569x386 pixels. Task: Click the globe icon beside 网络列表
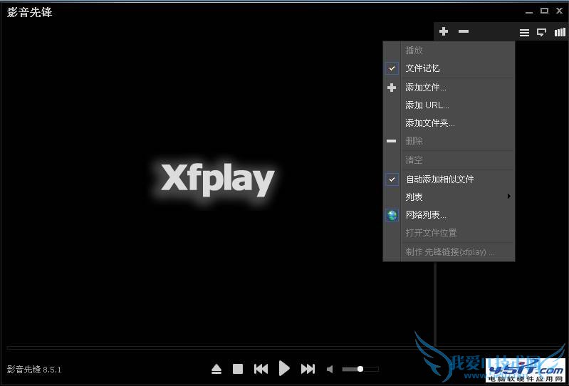[392, 215]
